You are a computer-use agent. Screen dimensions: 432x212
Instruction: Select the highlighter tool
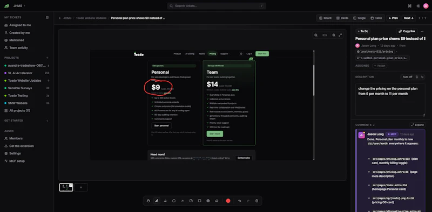[x=165, y=201]
